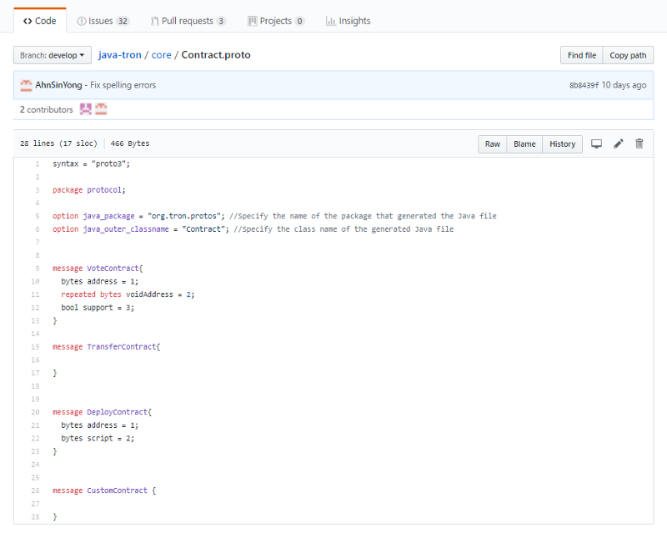Viewport: 667px width, 533px height.
Task: Open file in desktop monitor icon
Action: point(596,144)
